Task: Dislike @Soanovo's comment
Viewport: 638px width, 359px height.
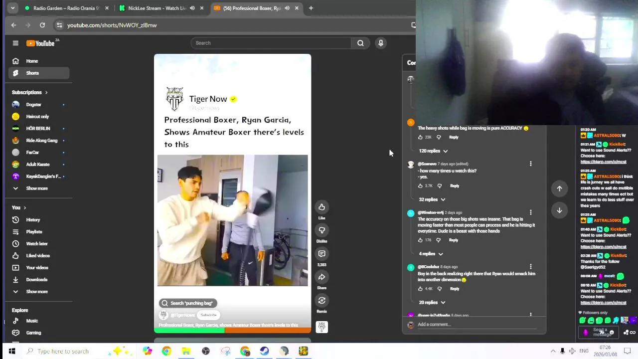Action: coord(439,186)
